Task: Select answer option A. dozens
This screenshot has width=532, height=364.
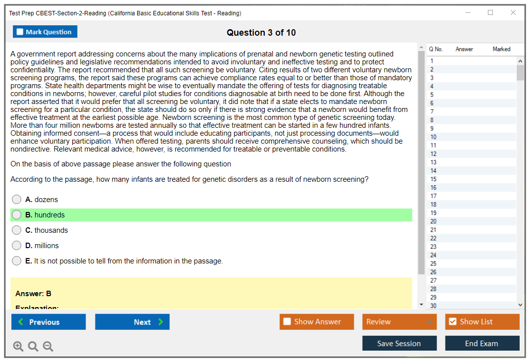Action: click(x=17, y=200)
